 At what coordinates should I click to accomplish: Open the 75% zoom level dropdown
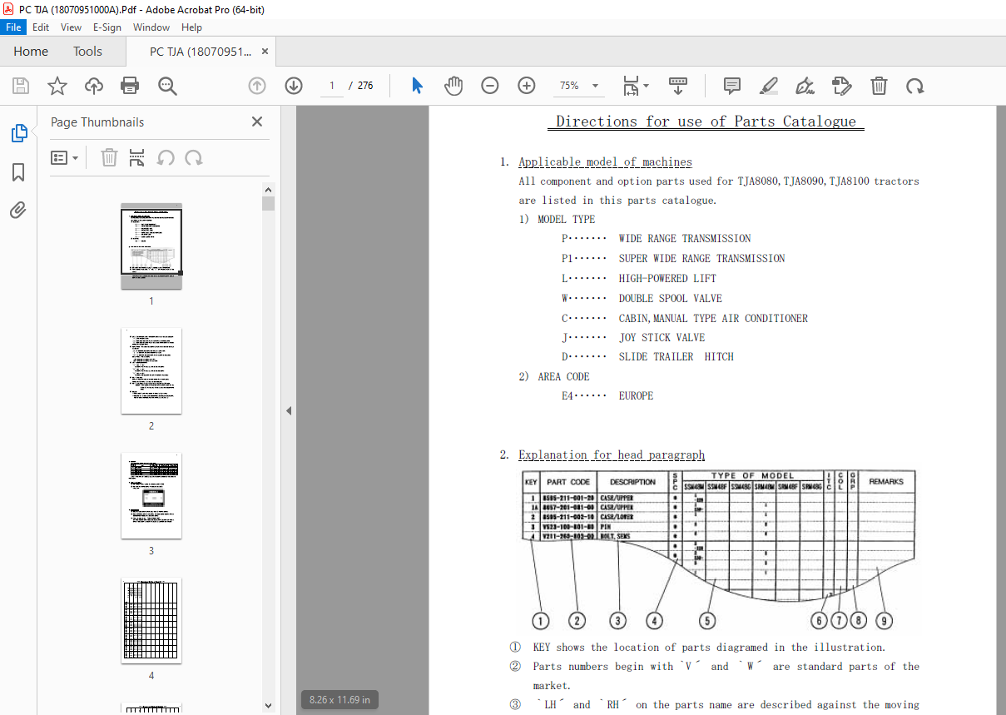(x=580, y=86)
